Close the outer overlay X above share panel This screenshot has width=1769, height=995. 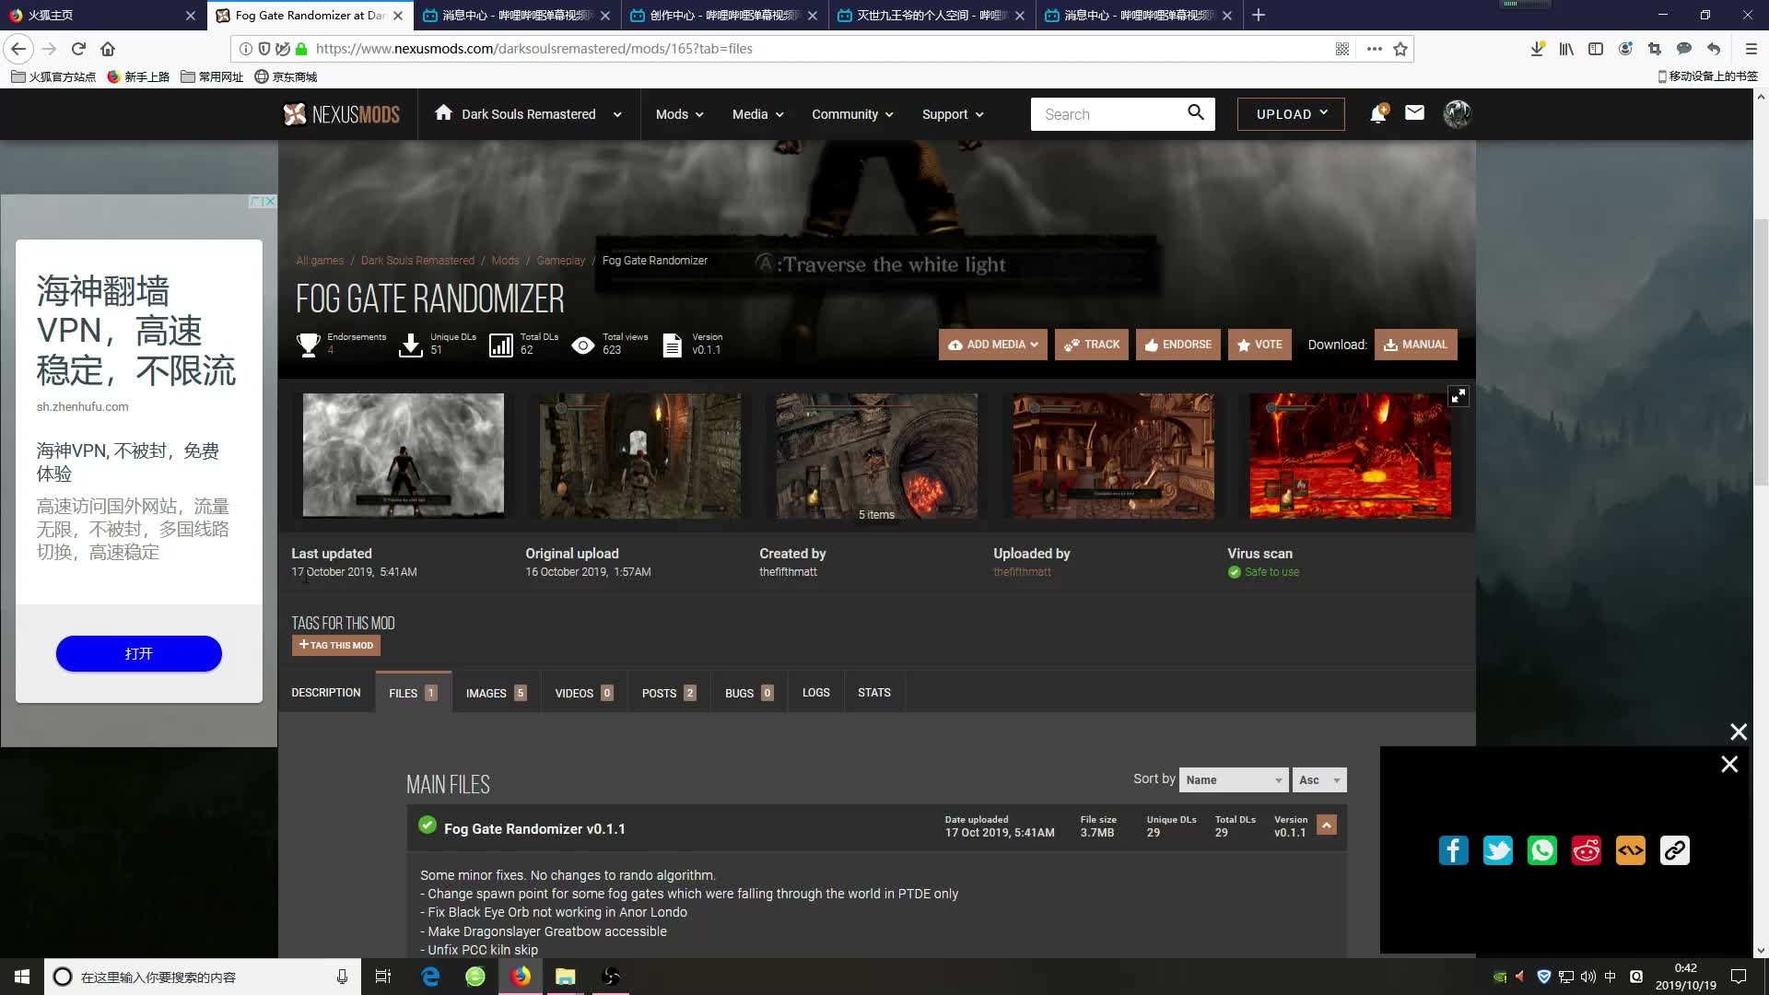click(1738, 732)
